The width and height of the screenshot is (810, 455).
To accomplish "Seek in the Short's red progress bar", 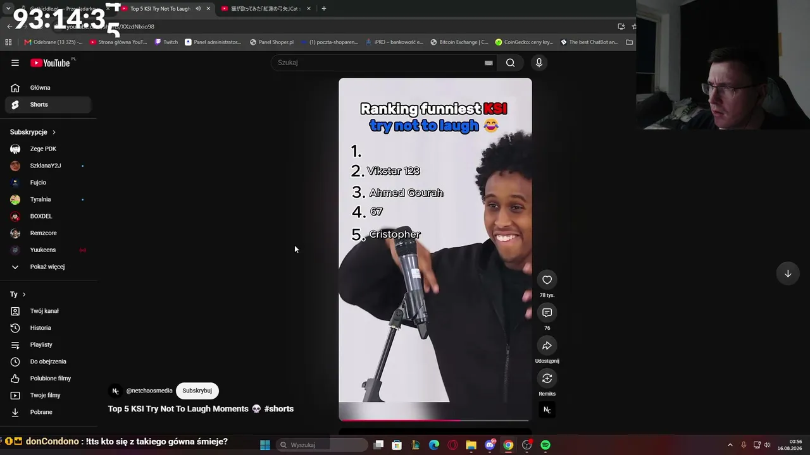I will click(435, 420).
